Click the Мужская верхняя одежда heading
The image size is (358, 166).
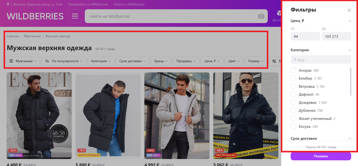(x=49, y=48)
